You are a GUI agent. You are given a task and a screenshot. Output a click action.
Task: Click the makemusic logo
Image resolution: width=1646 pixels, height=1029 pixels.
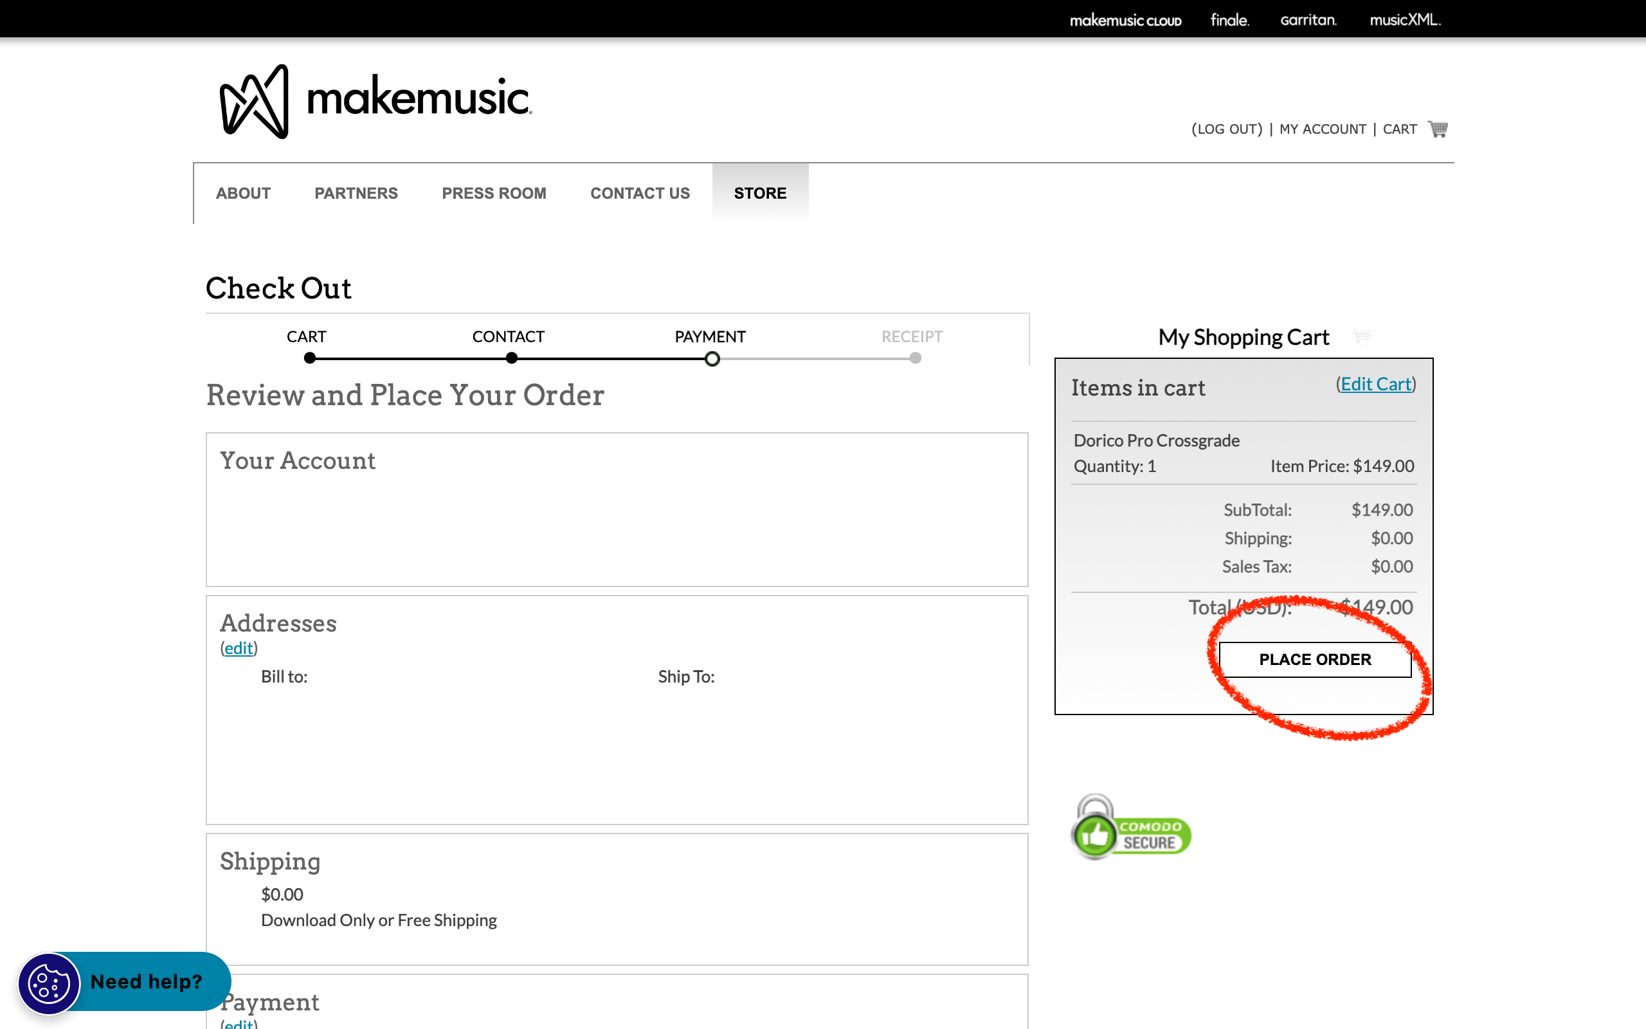click(375, 101)
